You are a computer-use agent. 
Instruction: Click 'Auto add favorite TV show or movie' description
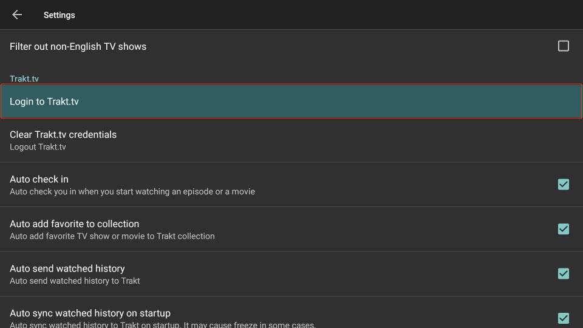pos(112,236)
